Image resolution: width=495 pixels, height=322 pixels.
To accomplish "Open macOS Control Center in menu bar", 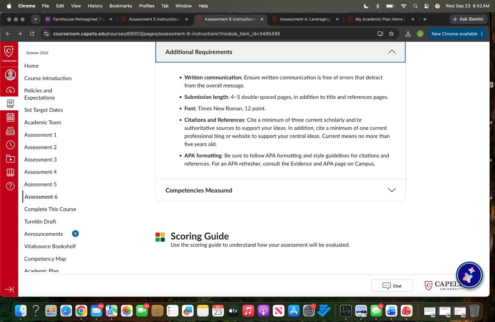I will (x=427, y=6).
